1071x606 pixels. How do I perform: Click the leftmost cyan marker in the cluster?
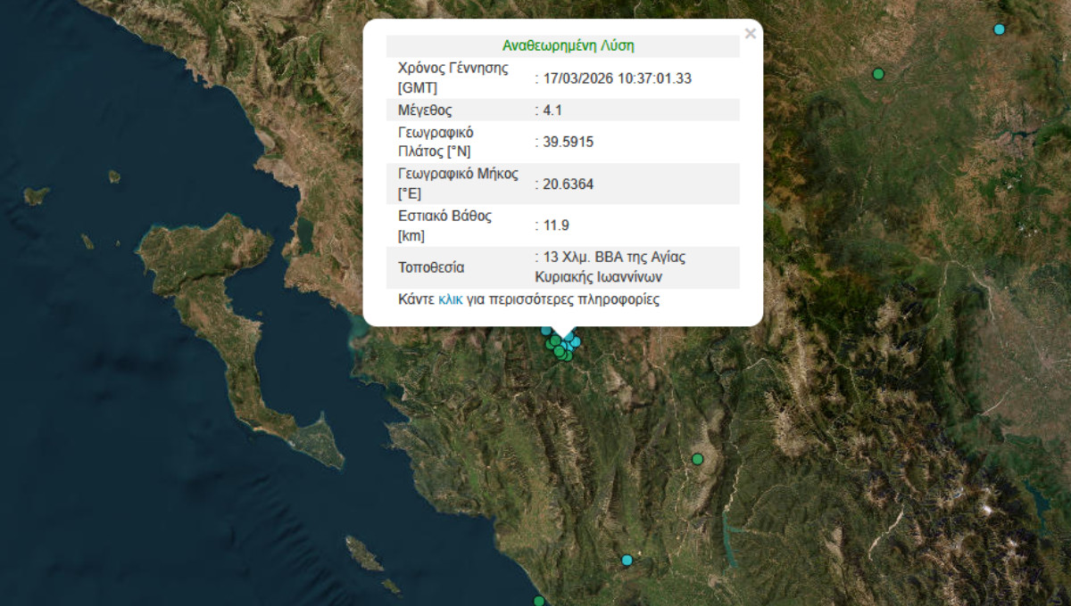tap(546, 331)
